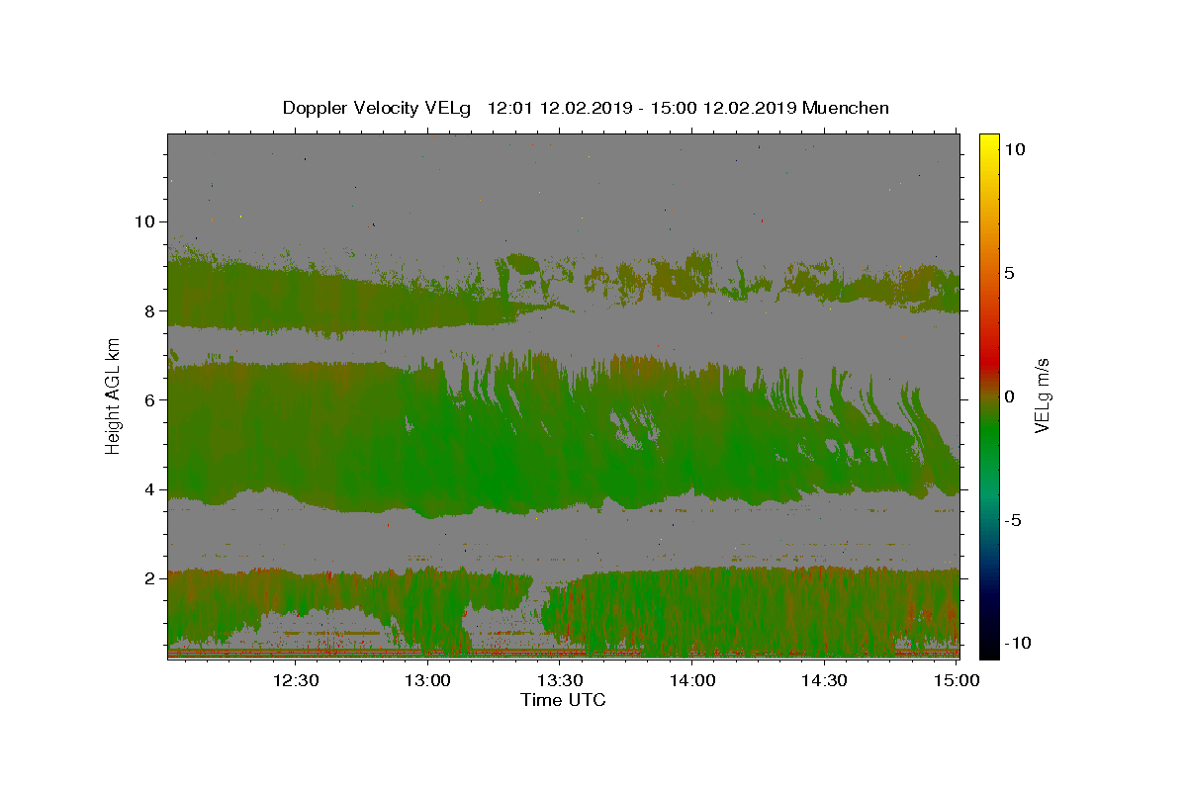The image size is (1187, 791).
Task: Click the colorbar label -5
Action: [1012, 520]
